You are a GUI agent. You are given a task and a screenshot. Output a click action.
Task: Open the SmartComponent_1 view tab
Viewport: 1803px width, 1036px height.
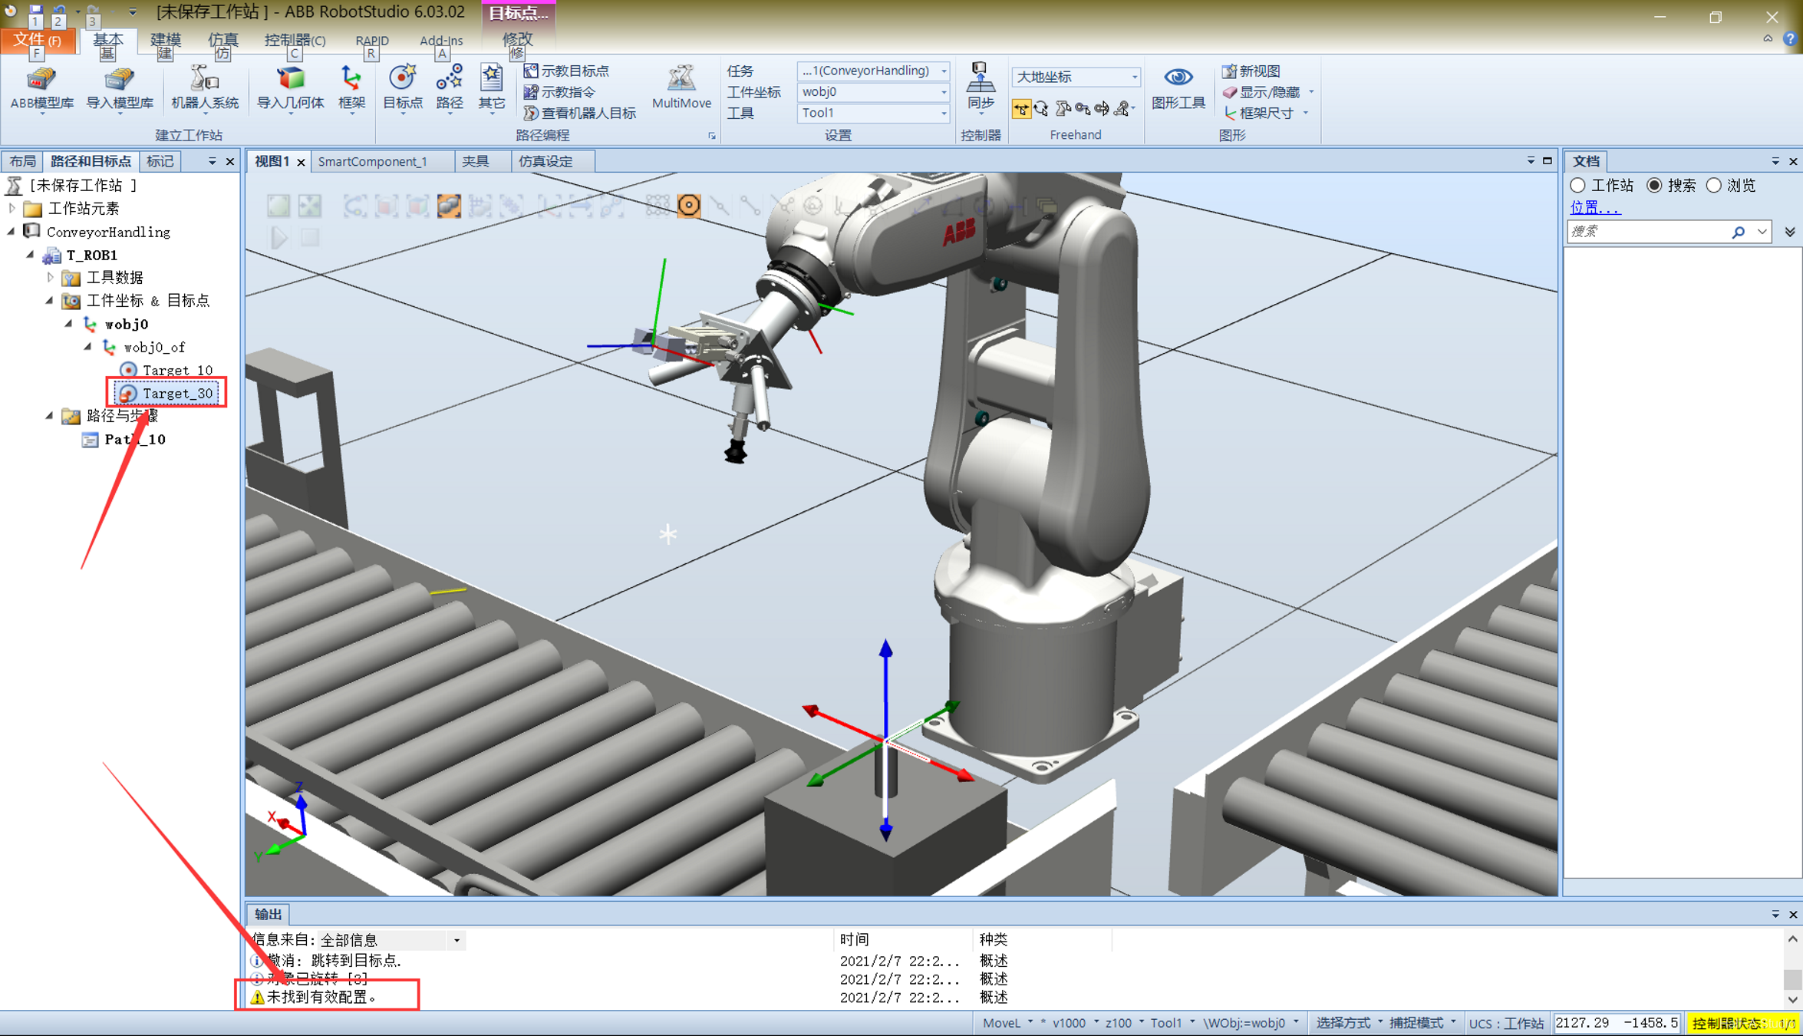coord(372,161)
